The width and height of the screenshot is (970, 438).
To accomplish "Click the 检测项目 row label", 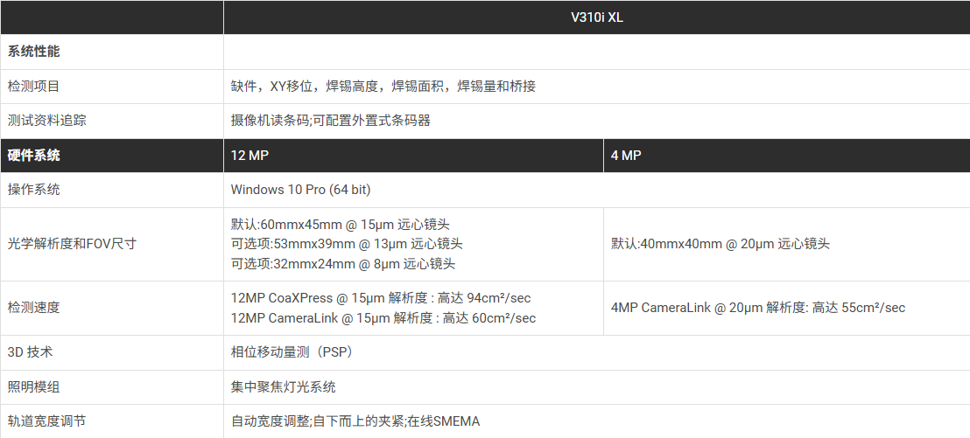I will pyautogui.click(x=34, y=86).
